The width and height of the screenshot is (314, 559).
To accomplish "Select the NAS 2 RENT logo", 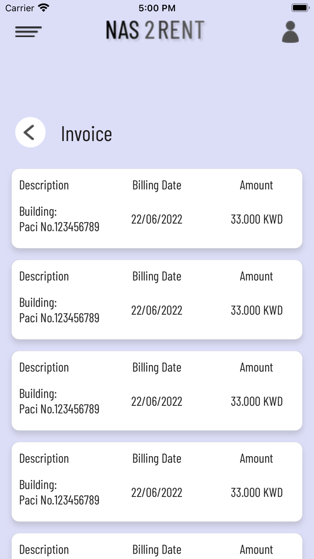I will pos(155,30).
